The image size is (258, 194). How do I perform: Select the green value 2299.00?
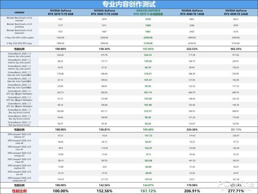(148, 38)
